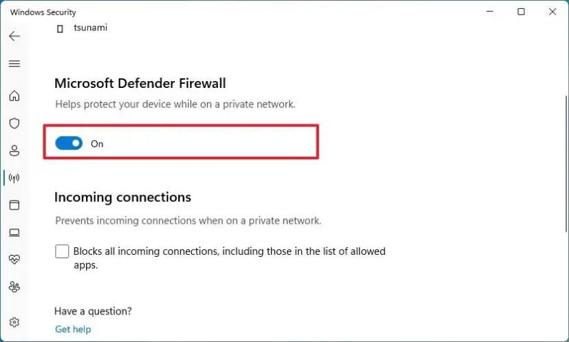Click the tsunami network device icon
The width and height of the screenshot is (569, 342).
(61, 28)
